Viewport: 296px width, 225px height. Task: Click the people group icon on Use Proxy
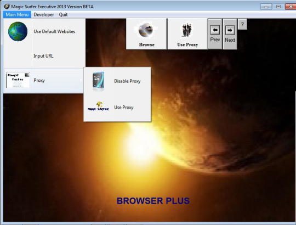(x=186, y=30)
